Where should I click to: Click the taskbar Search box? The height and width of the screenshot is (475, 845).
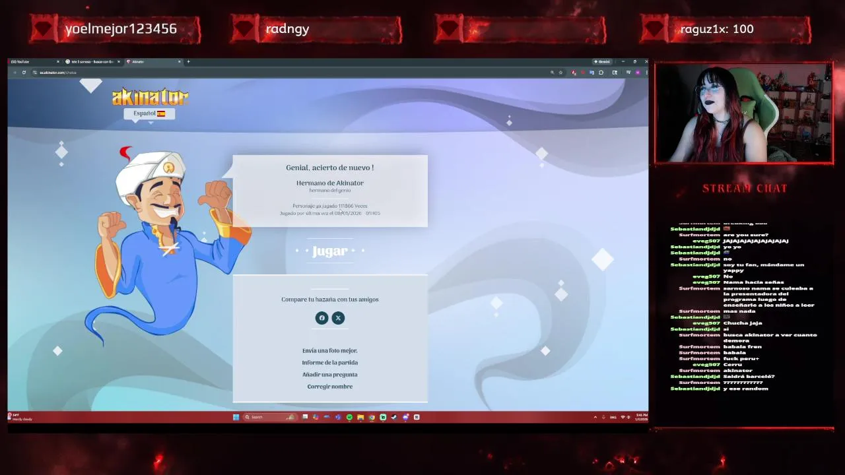270,417
